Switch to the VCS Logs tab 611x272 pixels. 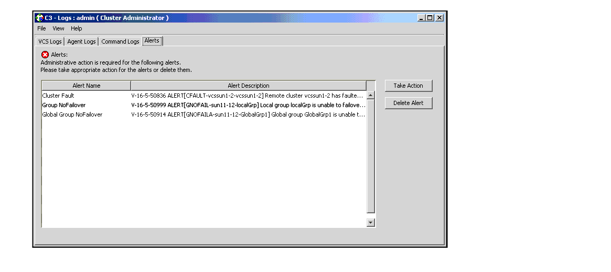50,41
